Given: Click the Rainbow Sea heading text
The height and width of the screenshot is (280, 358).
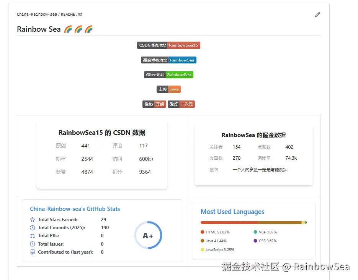Looking at the screenshot, I should [39, 29].
